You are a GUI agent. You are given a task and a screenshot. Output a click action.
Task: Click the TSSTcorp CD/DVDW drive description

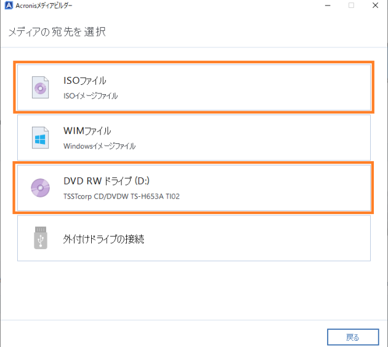(x=121, y=197)
